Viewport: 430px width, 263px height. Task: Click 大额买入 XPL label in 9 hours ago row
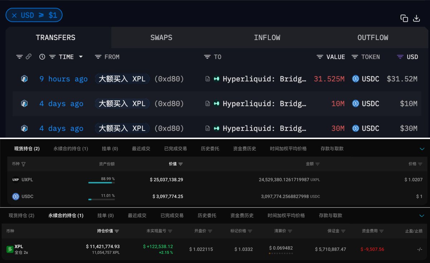pos(122,79)
